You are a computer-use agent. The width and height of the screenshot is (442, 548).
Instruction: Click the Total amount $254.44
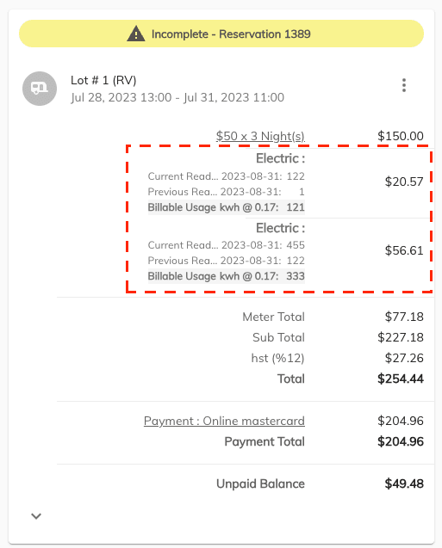401,379
